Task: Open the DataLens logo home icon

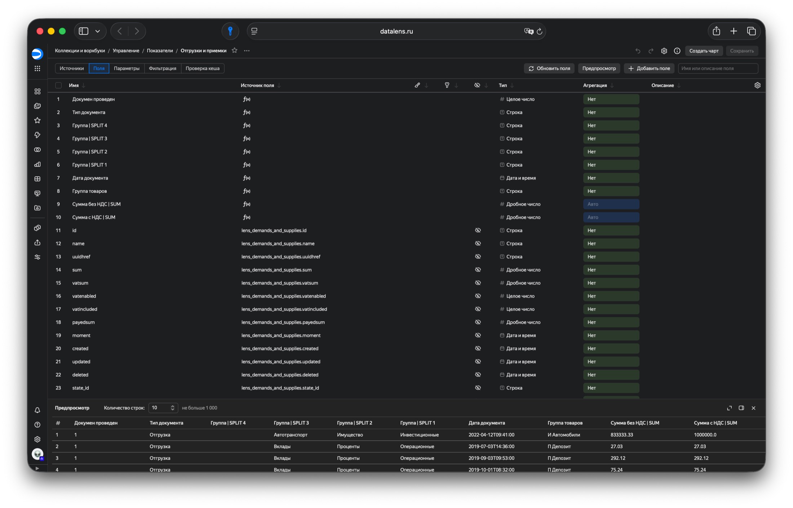Action: (x=37, y=54)
